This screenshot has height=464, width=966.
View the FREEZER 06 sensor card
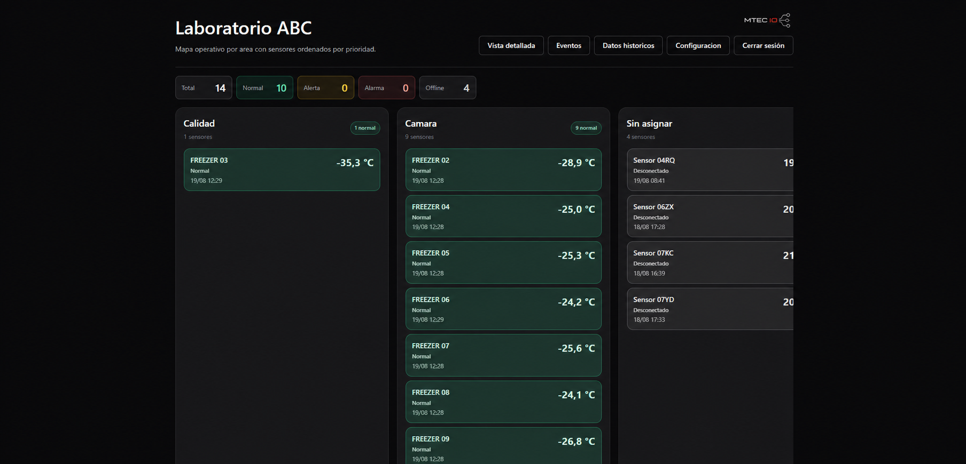coord(503,309)
